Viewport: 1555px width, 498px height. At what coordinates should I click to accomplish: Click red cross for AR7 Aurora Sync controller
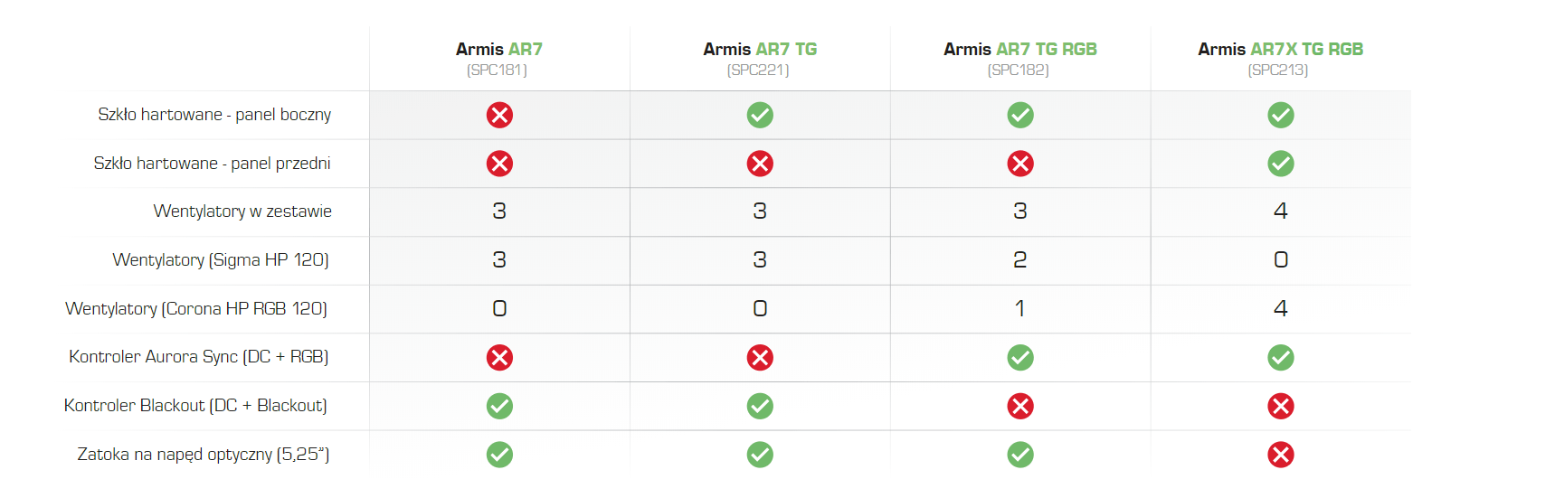pos(499,358)
